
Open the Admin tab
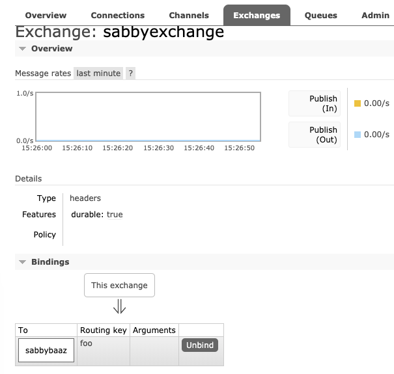click(x=375, y=16)
